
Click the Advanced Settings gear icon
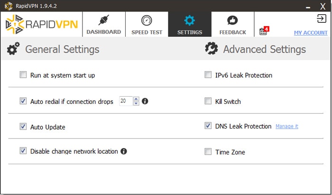point(212,48)
